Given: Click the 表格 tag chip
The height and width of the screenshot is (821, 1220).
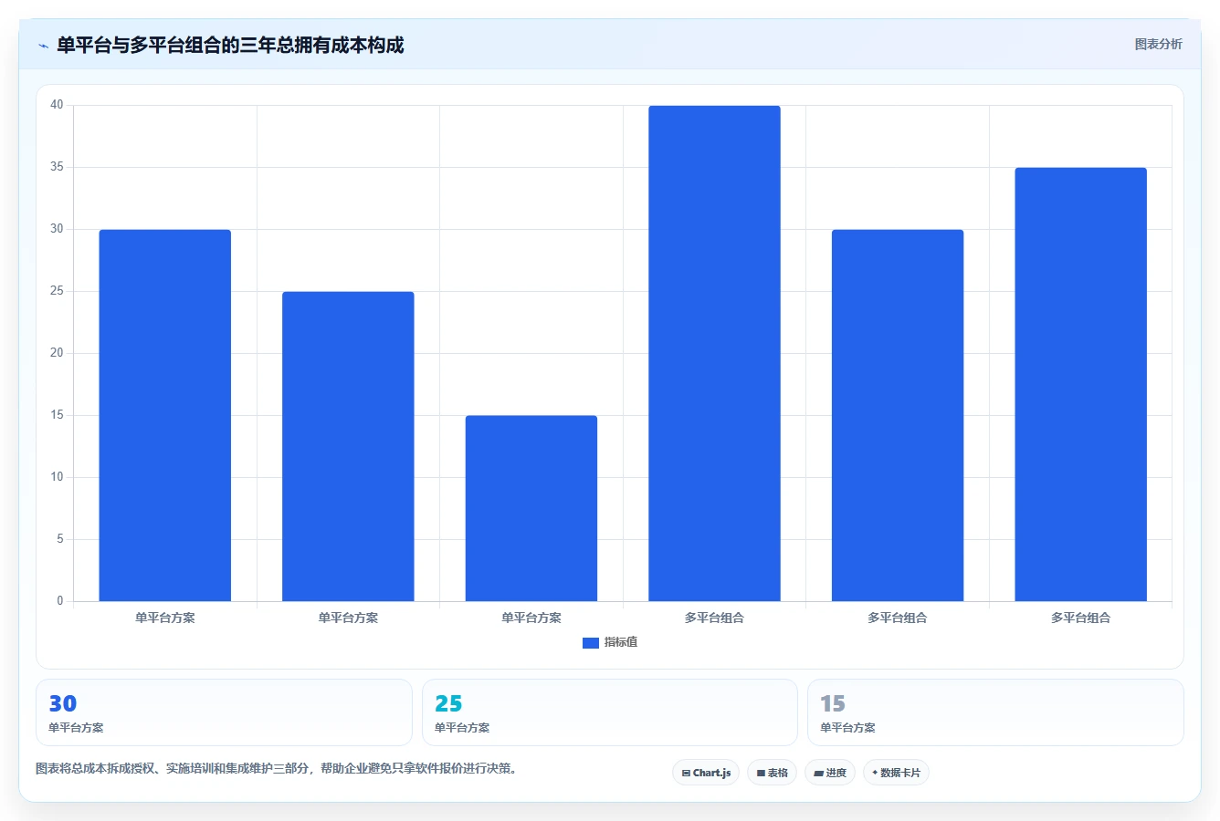Looking at the screenshot, I should coord(772,773).
